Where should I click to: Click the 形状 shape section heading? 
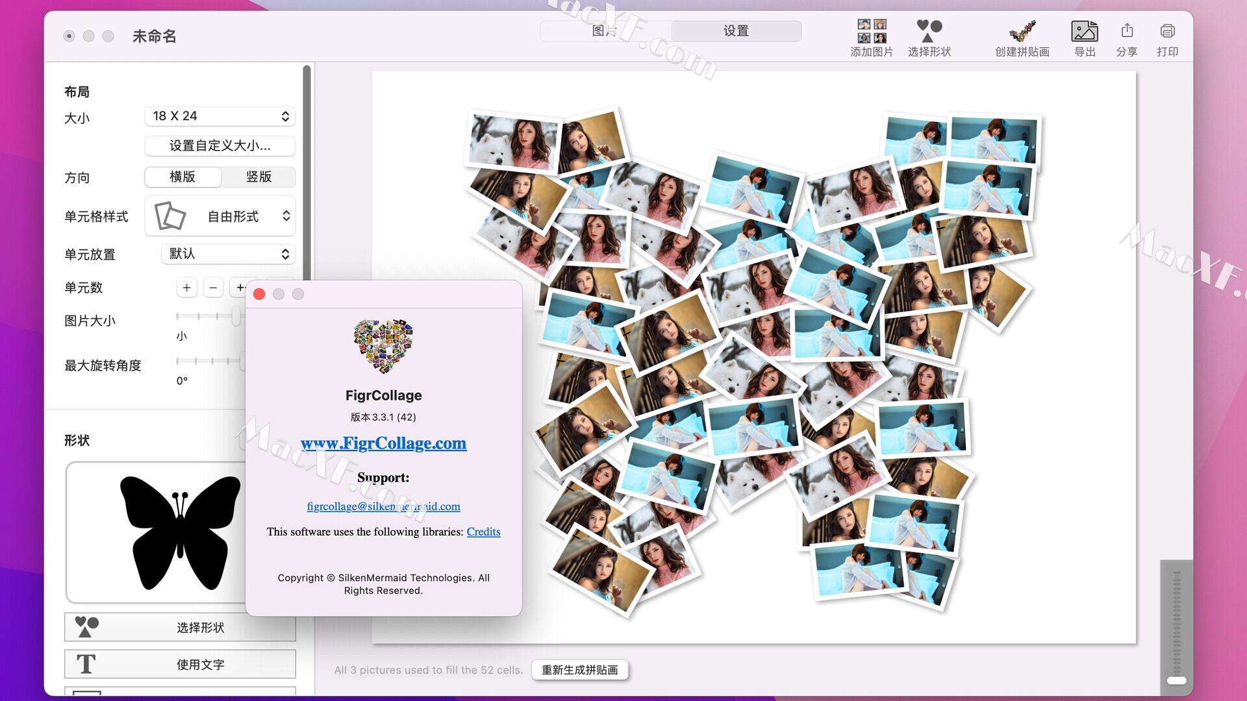(77, 440)
